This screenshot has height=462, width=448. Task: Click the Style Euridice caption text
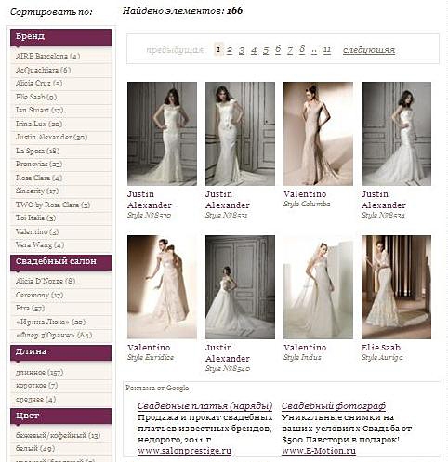coord(151,357)
